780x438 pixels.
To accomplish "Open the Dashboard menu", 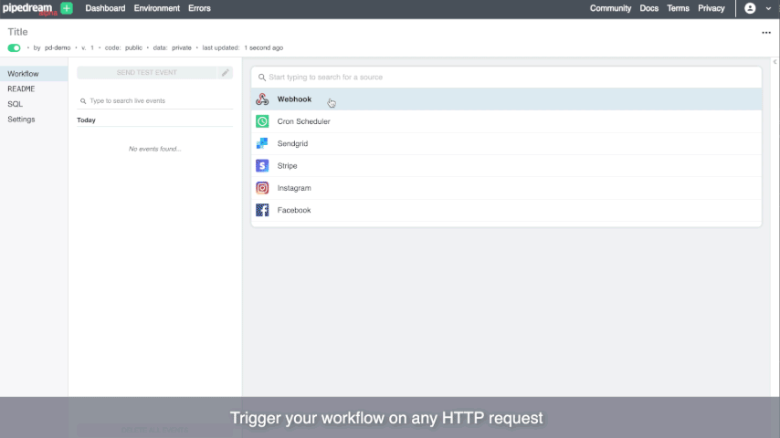I will 105,8.
